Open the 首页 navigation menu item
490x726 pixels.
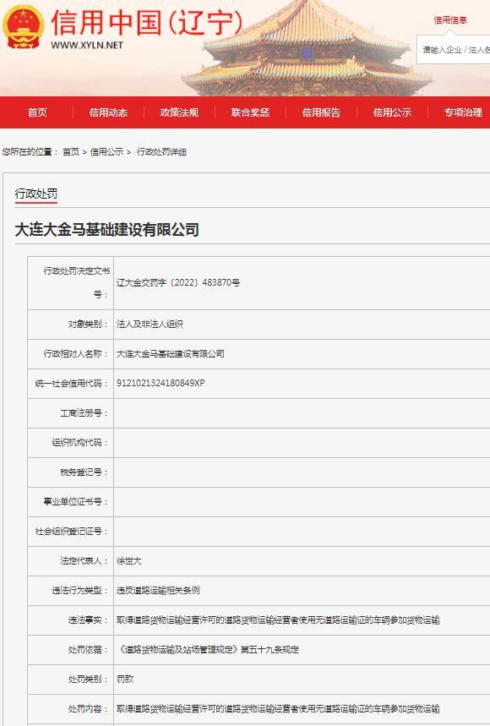(37, 112)
